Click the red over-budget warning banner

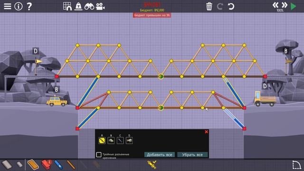(x=152, y=15)
